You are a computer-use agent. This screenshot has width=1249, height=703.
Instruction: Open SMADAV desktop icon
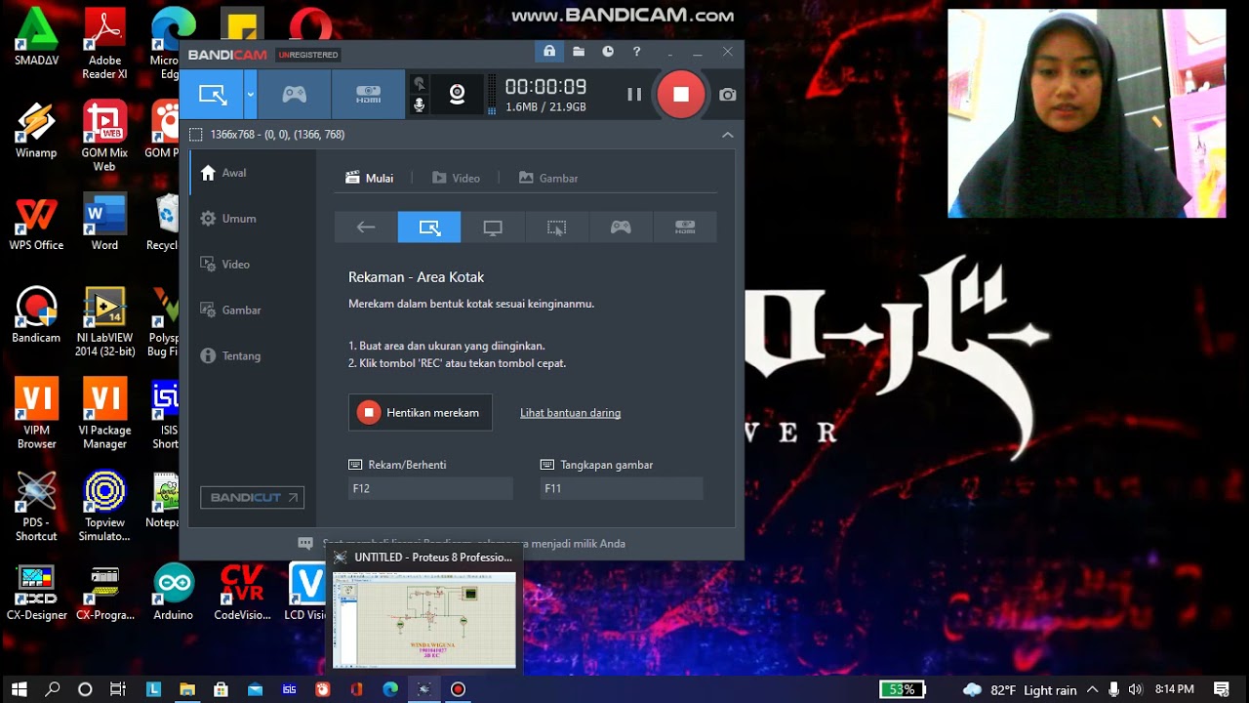[x=36, y=37]
